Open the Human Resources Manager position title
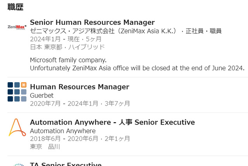248x166 pixels. pos(79,87)
